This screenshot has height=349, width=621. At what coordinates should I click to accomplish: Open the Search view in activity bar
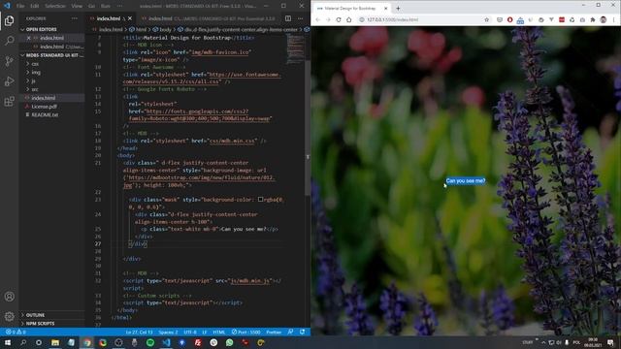[9, 41]
